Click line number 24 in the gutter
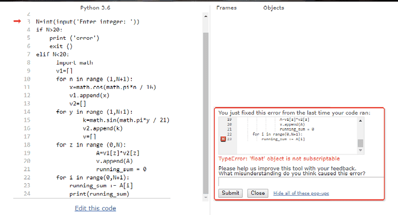398x215 pixels. (27, 194)
